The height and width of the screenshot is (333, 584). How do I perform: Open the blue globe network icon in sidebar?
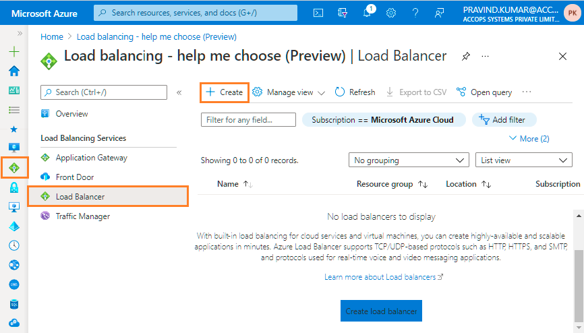tap(14, 265)
